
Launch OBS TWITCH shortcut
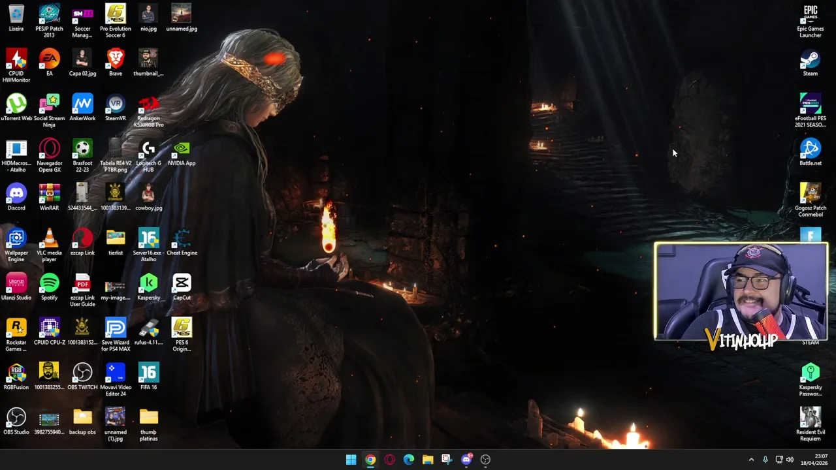coord(82,377)
